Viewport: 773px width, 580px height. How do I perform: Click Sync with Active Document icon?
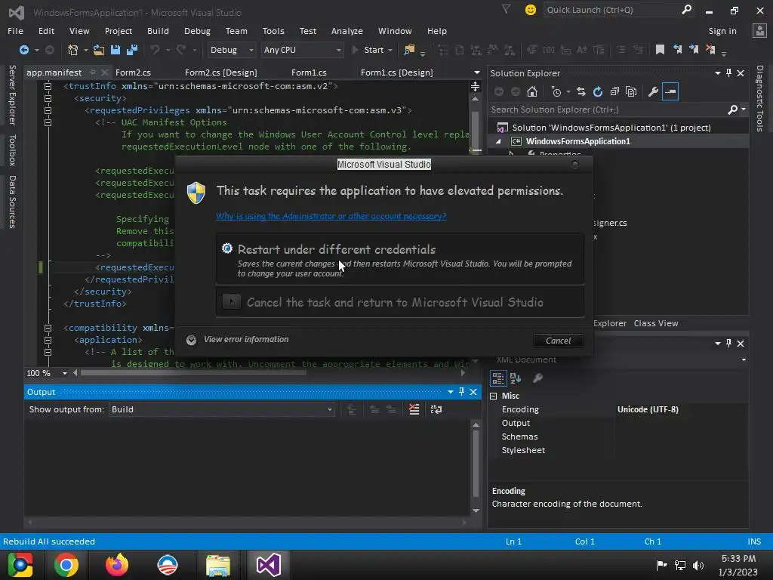(581, 91)
